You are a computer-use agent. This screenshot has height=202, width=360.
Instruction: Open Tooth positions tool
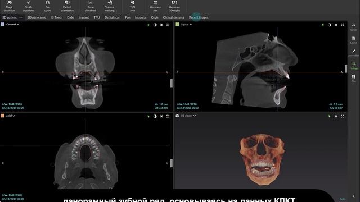click(x=29, y=6)
